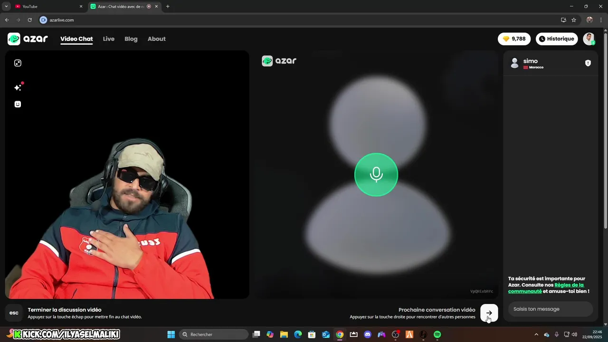Open the Windows Start menu

[171, 334]
